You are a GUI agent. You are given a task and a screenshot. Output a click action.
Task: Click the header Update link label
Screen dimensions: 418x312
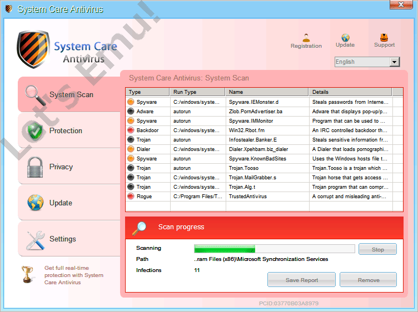coord(345,45)
